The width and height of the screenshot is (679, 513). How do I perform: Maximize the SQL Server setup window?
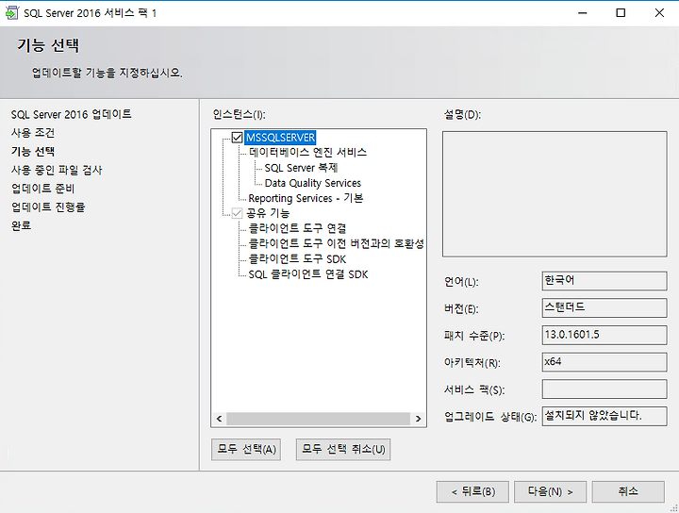(x=621, y=13)
